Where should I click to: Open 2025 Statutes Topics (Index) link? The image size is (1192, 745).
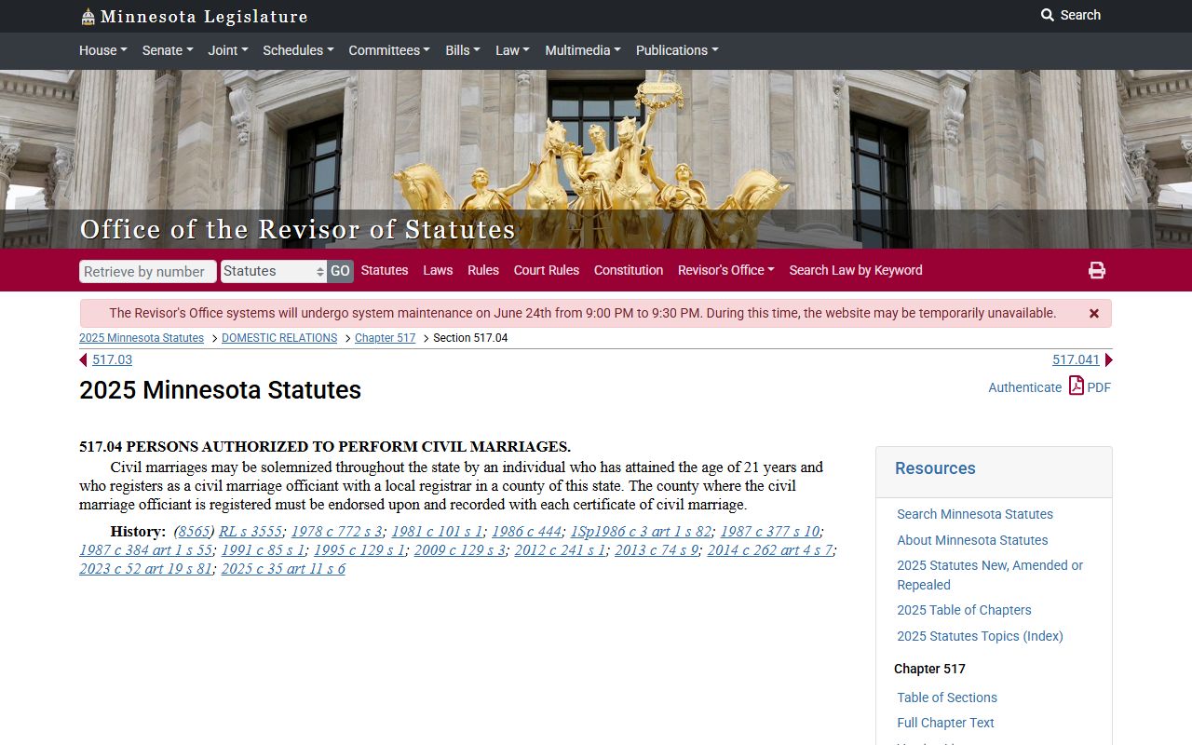pos(980,636)
